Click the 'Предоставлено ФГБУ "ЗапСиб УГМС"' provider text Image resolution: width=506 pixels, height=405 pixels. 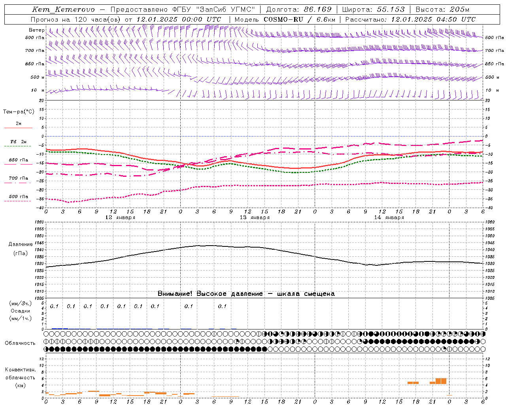pos(183,9)
